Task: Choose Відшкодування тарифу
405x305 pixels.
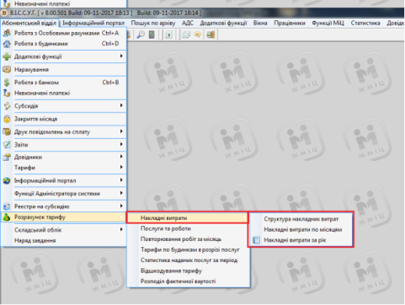Action: point(189,271)
